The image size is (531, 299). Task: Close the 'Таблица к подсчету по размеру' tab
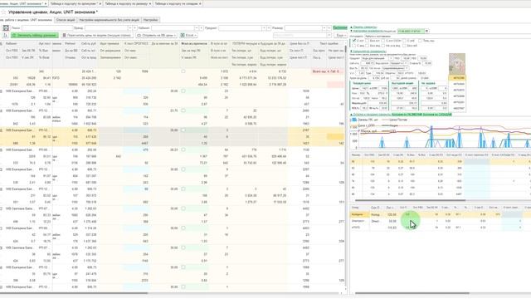click(x=150, y=3)
